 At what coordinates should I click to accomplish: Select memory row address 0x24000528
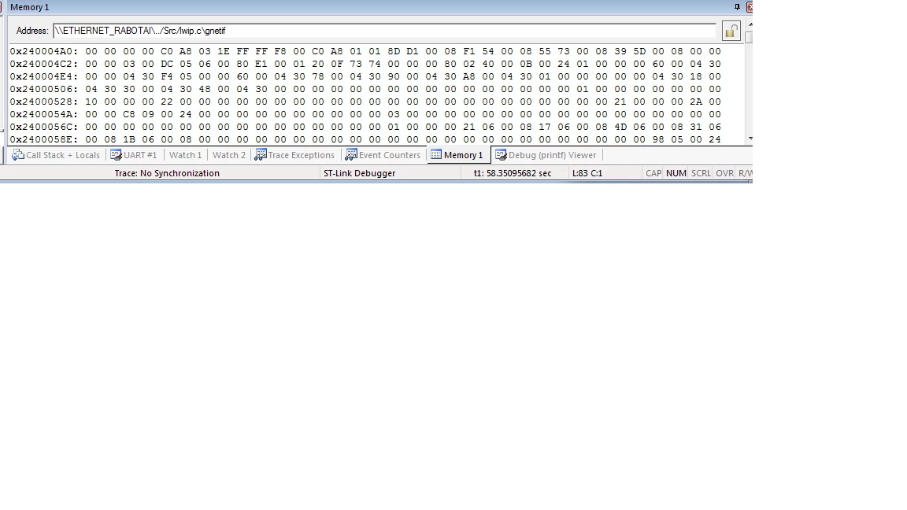pyautogui.click(x=44, y=102)
